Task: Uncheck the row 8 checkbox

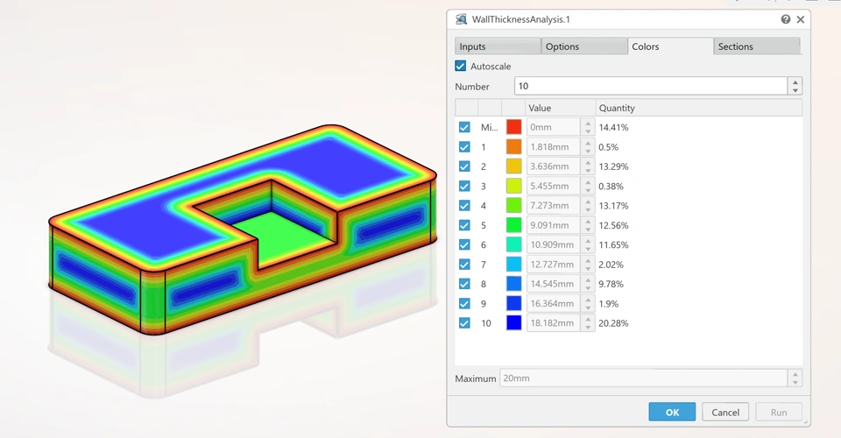Action: [464, 284]
